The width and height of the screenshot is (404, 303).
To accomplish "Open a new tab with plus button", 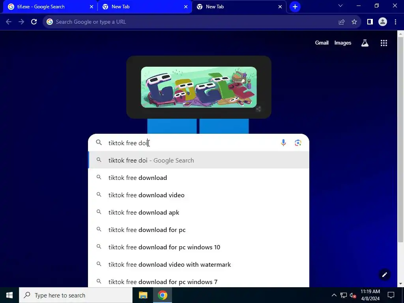I will click(295, 7).
